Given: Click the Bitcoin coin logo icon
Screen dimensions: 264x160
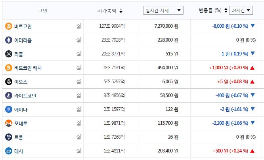Looking at the screenshot, I should click(8, 26).
